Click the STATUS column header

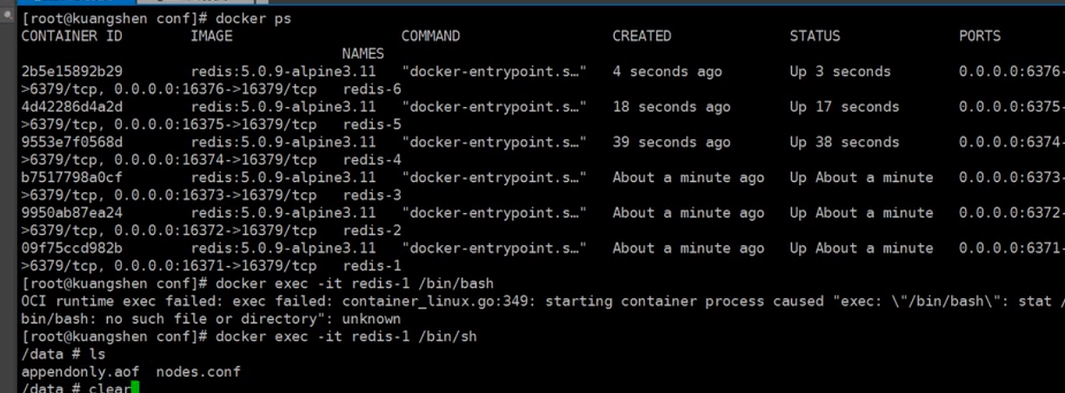(815, 36)
